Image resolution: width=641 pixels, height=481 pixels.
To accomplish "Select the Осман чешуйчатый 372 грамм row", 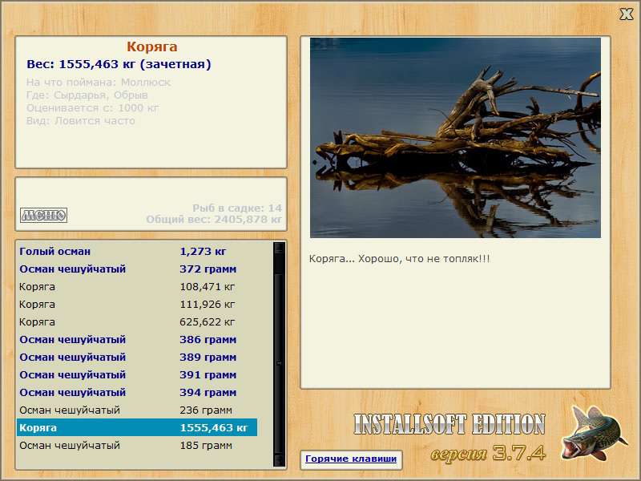I will [137, 269].
